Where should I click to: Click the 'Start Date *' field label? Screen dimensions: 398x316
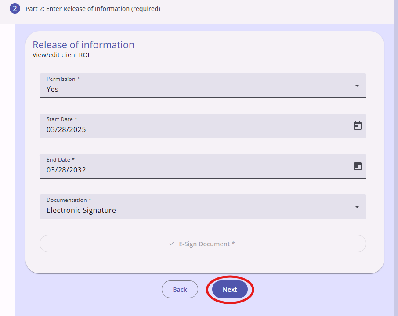pos(62,119)
